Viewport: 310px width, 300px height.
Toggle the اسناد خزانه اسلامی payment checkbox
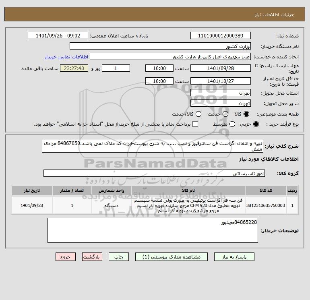tap(195, 124)
